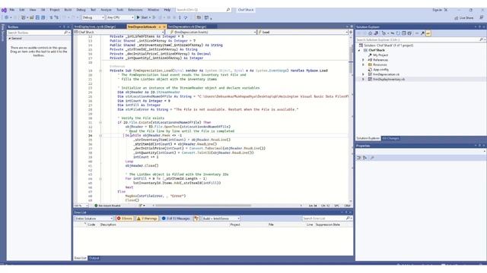Open the Debug configuration dropdown
The image size is (487, 273).
click(x=93, y=17)
